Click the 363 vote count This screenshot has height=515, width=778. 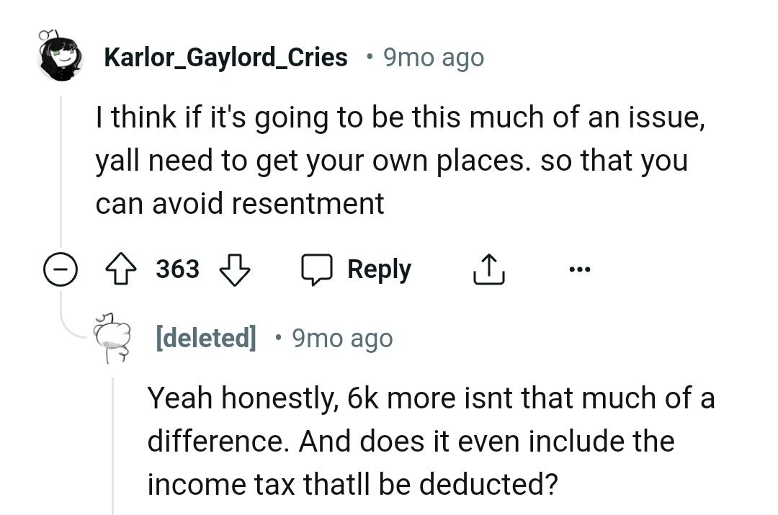click(178, 269)
